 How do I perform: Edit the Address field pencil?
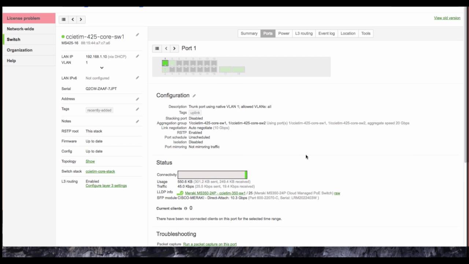137,99
